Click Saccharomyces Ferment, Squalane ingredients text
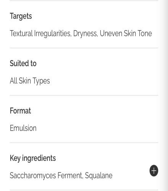Screen dimensions: 168x191 tap(61, 175)
